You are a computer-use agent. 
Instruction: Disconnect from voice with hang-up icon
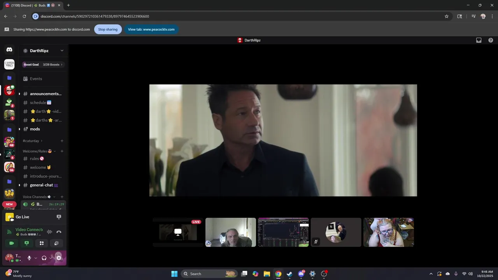coord(59,232)
